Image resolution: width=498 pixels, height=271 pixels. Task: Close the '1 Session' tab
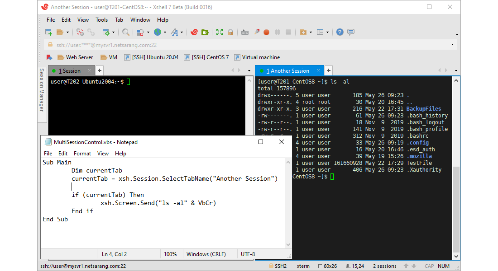click(x=90, y=70)
